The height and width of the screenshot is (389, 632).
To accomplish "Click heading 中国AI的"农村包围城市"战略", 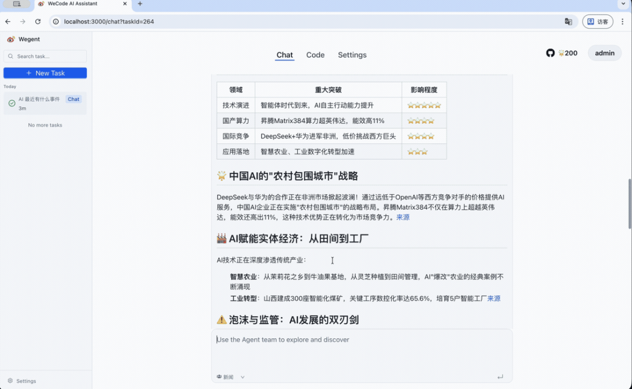I will pyautogui.click(x=293, y=176).
